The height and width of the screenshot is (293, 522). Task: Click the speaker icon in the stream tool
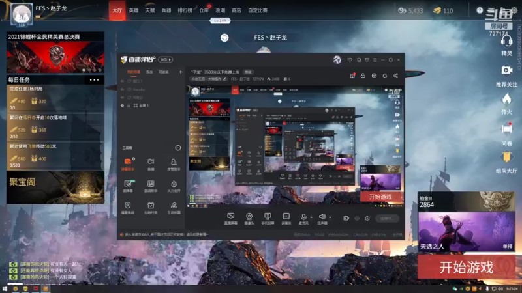[322, 217]
